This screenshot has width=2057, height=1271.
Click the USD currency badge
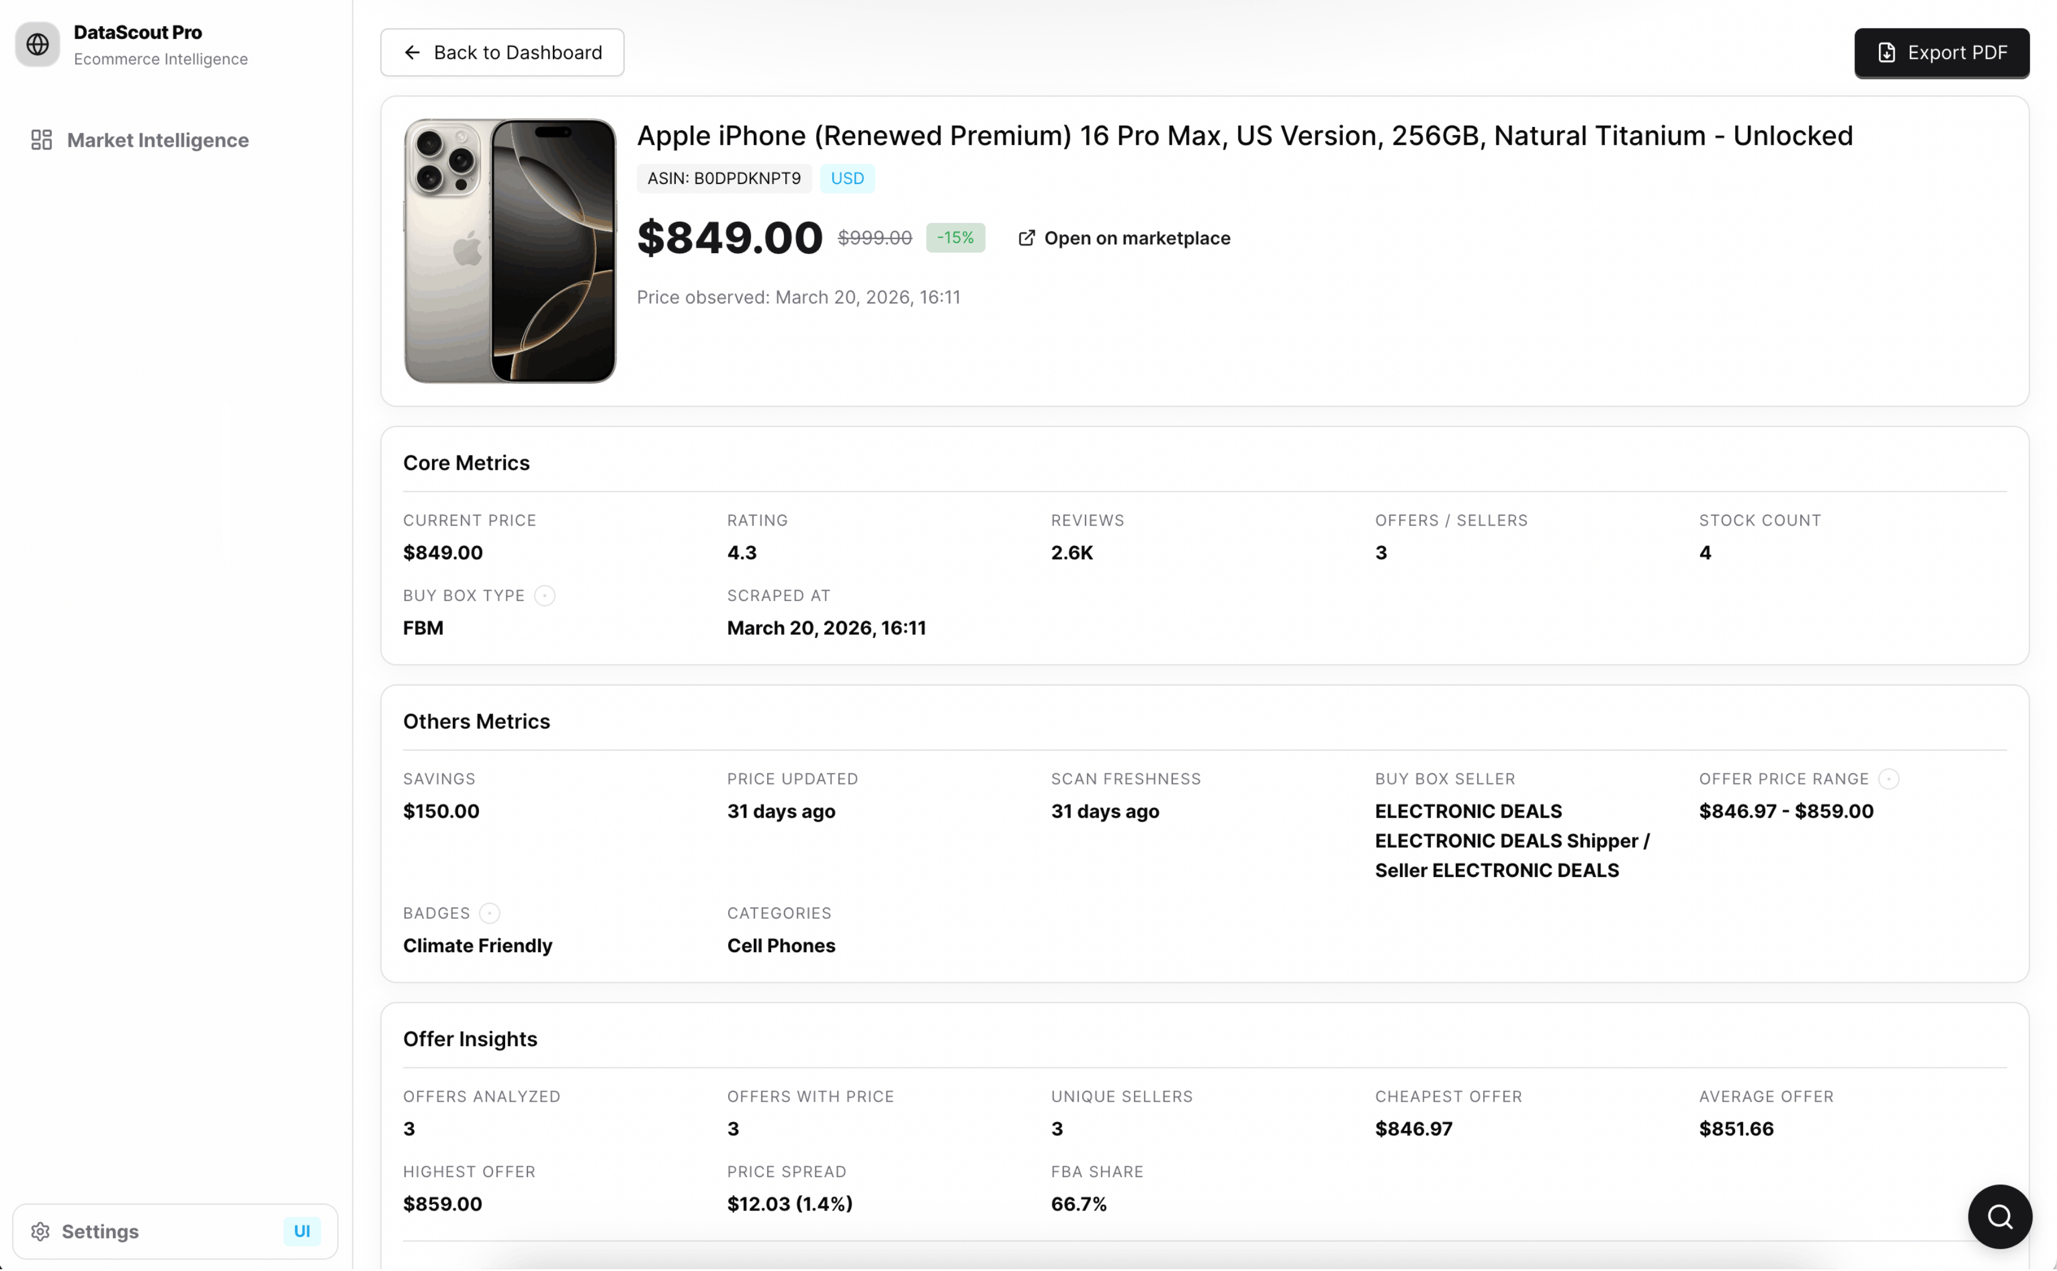tap(846, 178)
